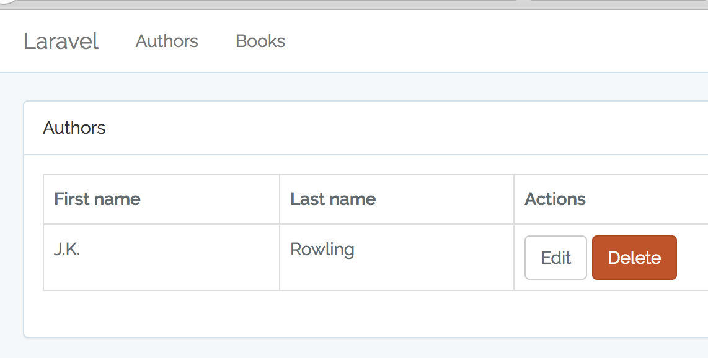
Task: Delete the author J.K. Rowling
Action: coord(634,258)
